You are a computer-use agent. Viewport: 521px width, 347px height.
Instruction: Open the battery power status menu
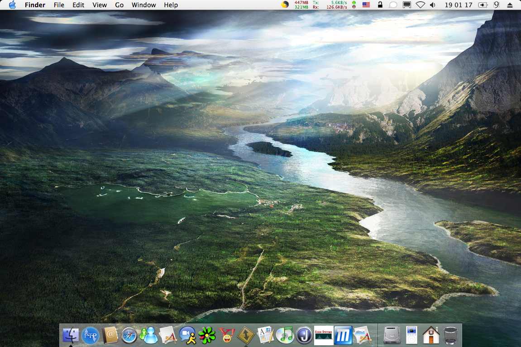point(483,5)
